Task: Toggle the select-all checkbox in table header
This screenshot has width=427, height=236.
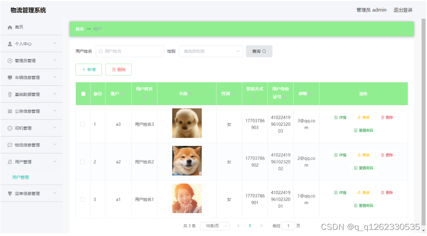Action: pyautogui.click(x=83, y=94)
